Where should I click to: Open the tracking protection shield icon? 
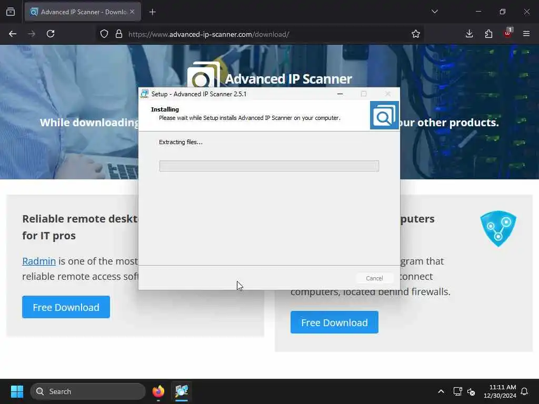point(104,34)
